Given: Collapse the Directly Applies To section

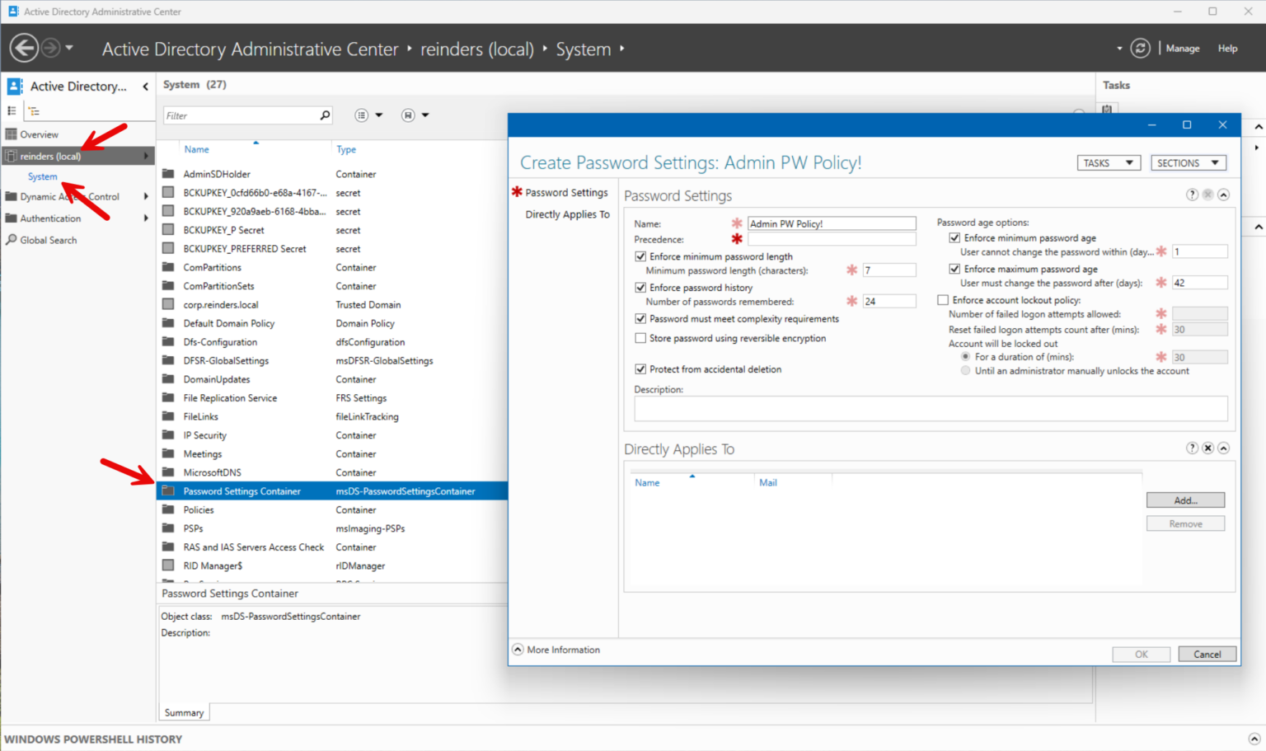Looking at the screenshot, I should pos(1223,448).
